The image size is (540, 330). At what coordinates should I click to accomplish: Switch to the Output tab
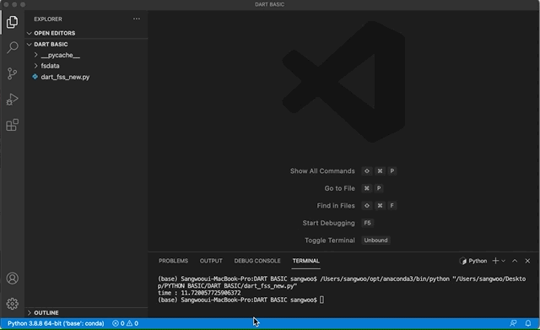211,261
